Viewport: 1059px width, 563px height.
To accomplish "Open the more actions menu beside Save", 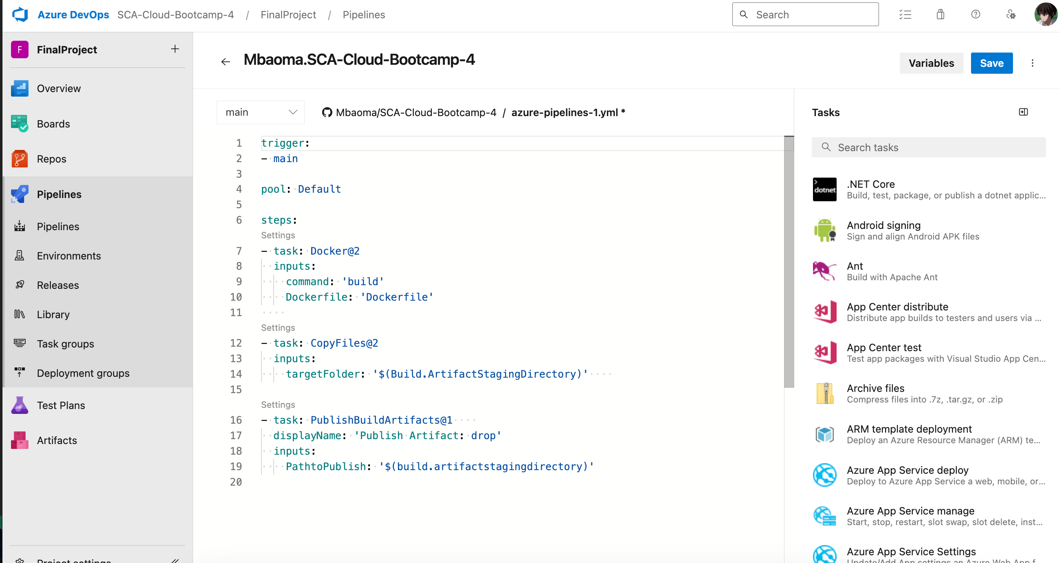I will 1033,63.
